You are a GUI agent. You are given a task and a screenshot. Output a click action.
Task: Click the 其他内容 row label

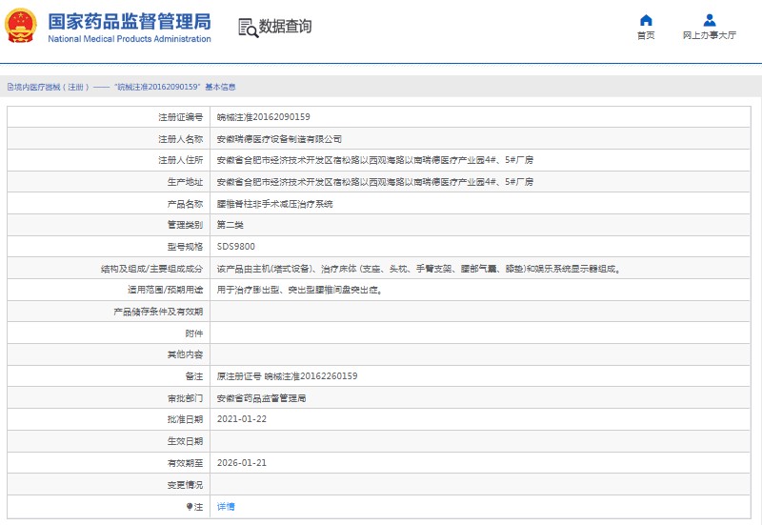coord(185,354)
